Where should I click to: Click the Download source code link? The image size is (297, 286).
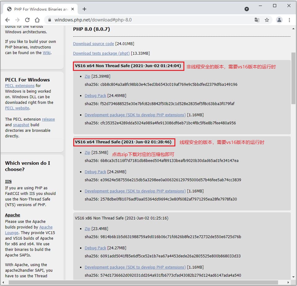pyautogui.click(x=93, y=44)
